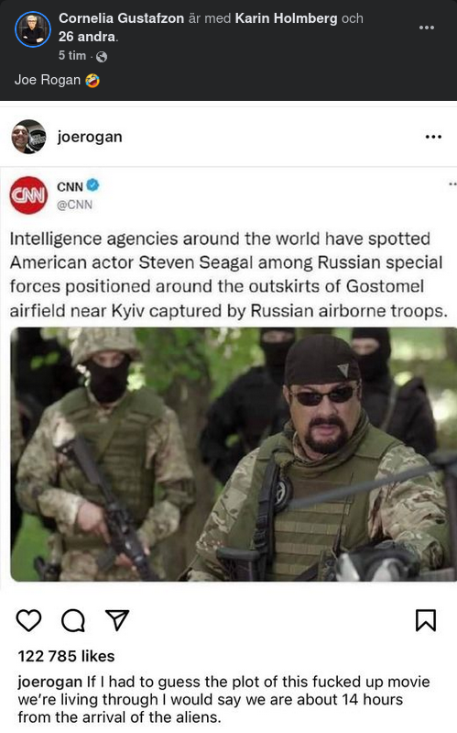The image size is (457, 733).
Task: Share the post via paper plane icon
Action: 117,620
